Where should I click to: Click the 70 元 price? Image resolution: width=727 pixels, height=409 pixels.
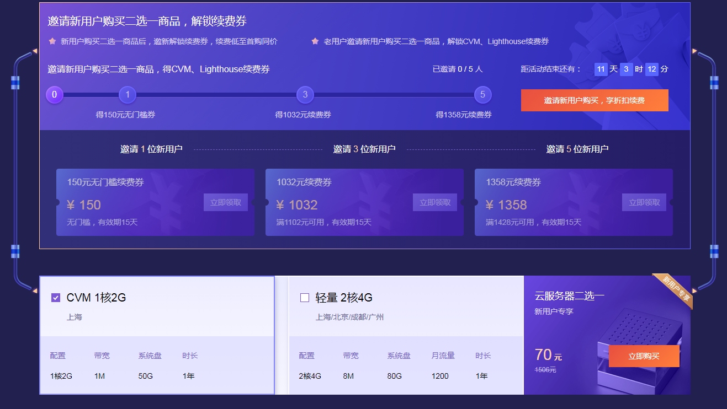tap(548, 354)
